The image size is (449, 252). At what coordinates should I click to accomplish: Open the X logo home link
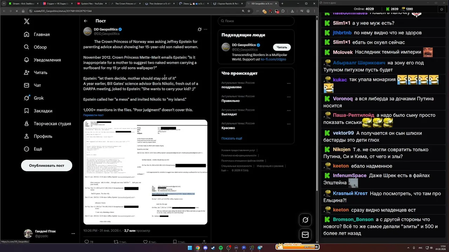point(27,22)
